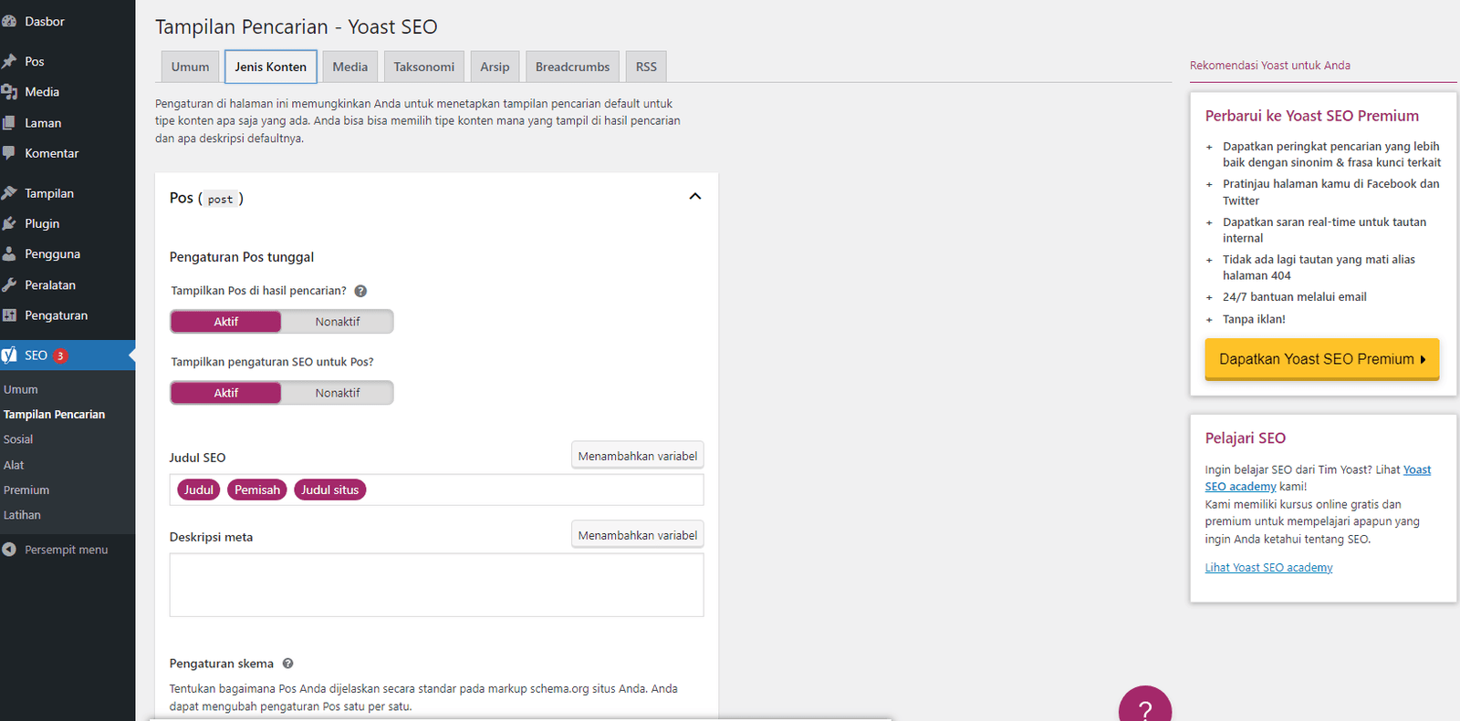Click the Komentar speech bubble icon
1460x721 pixels.
(x=9, y=153)
